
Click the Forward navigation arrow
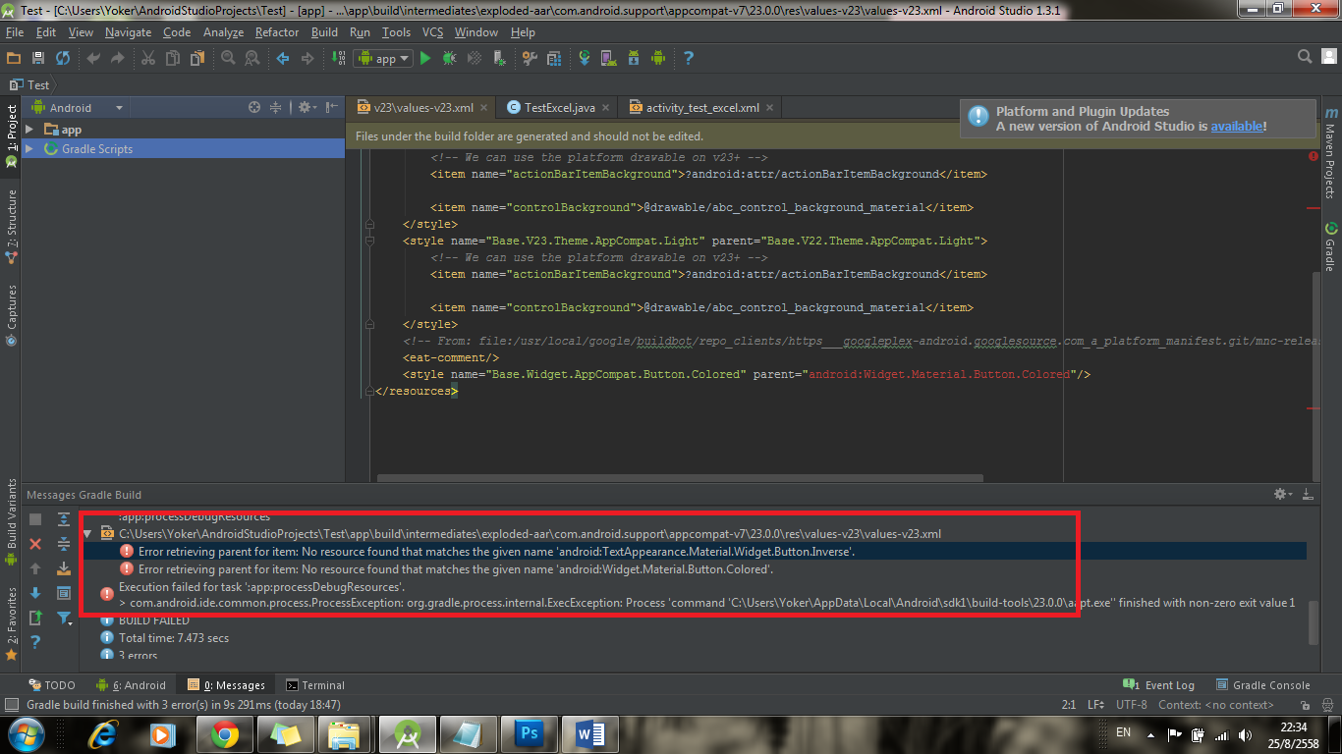click(308, 59)
